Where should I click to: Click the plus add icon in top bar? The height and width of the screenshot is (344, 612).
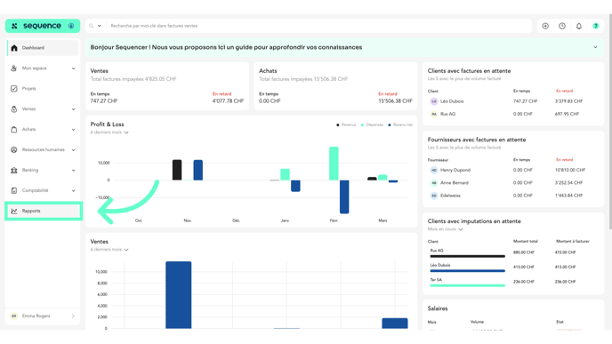pos(545,26)
